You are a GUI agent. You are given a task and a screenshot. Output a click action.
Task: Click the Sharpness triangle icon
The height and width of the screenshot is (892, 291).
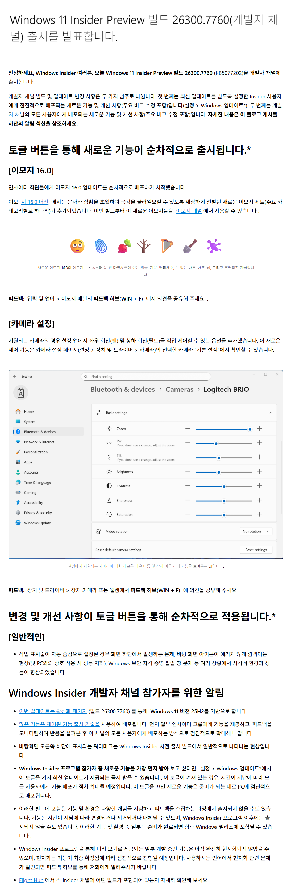pos(109,500)
